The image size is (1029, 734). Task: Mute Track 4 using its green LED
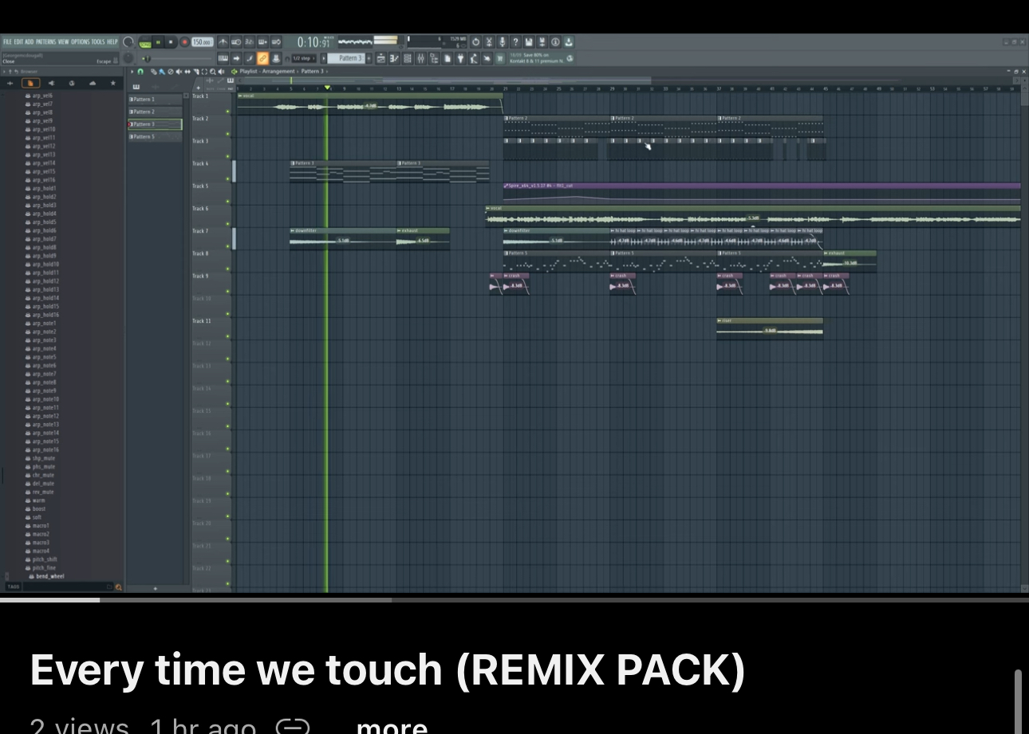coord(228,179)
